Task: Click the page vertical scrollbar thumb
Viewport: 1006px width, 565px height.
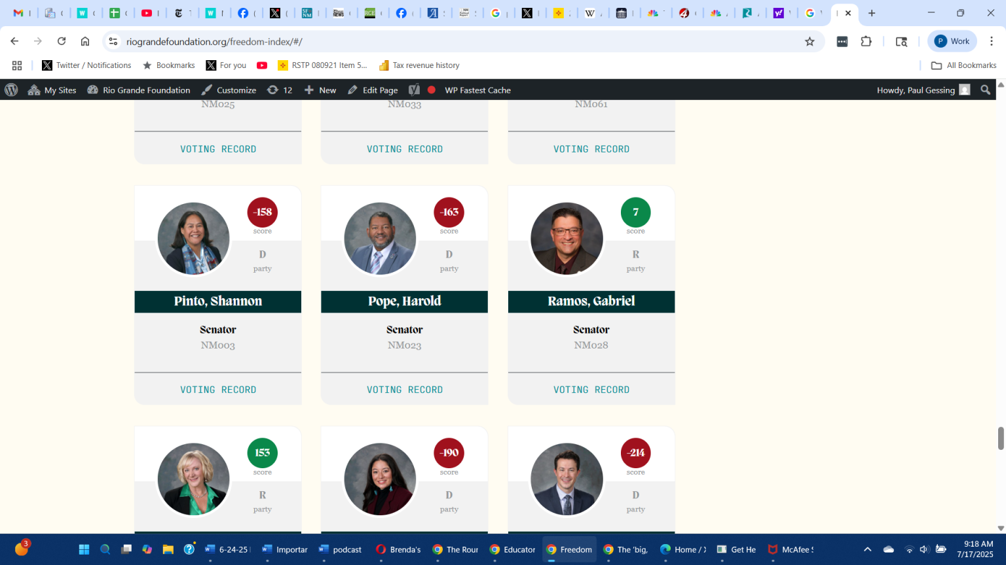Action: (1000, 438)
